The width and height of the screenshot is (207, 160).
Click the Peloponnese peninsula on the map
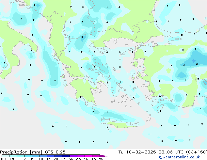pos(84,91)
